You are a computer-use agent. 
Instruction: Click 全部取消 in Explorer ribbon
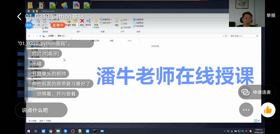[x=138, y=23]
